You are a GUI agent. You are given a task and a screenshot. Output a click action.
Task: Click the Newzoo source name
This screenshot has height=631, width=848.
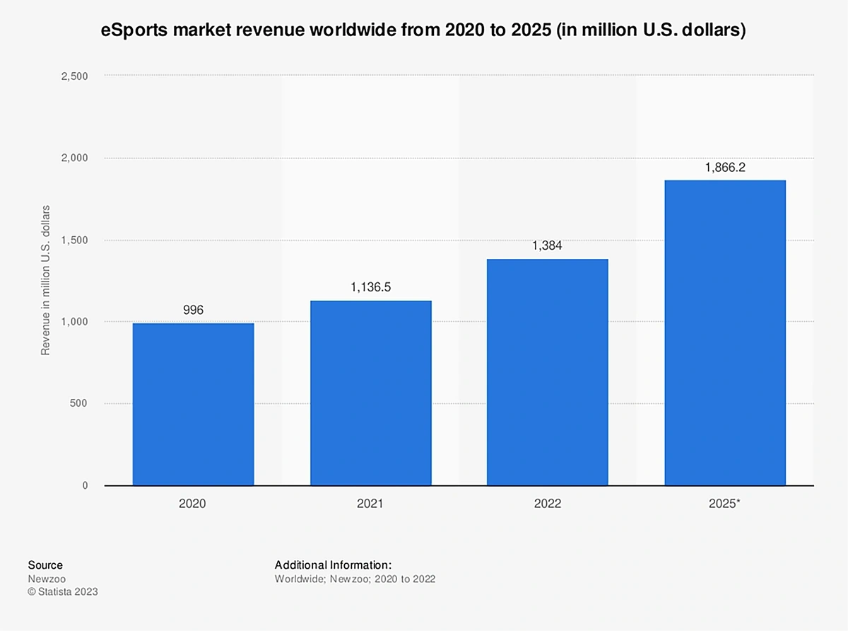pyautogui.click(x=47, y=579)
